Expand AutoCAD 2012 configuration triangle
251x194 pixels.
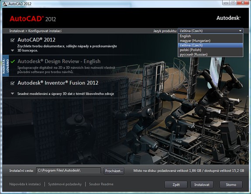click(x=13, y=50)
